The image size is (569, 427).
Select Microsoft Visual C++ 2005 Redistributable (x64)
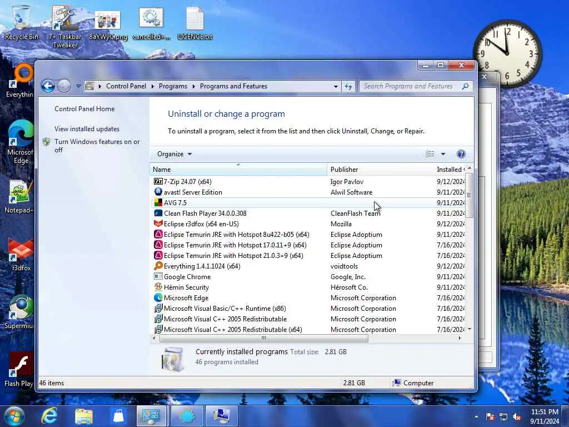(308, 329)
